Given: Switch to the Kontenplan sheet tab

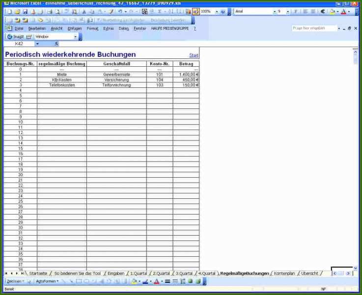Looking at the screenshot, I should pos(284,273).
